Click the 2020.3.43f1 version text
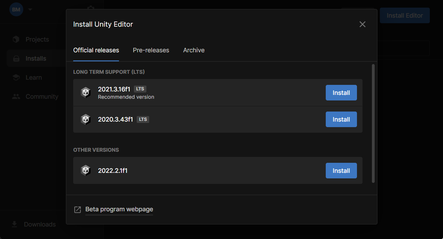443x239 pixels. pos(116,119)
